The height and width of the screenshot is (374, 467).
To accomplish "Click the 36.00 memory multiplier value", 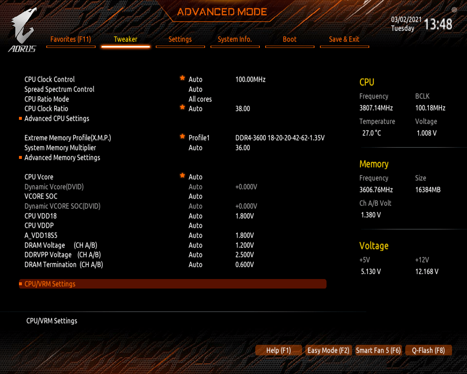I will point(243,148).
